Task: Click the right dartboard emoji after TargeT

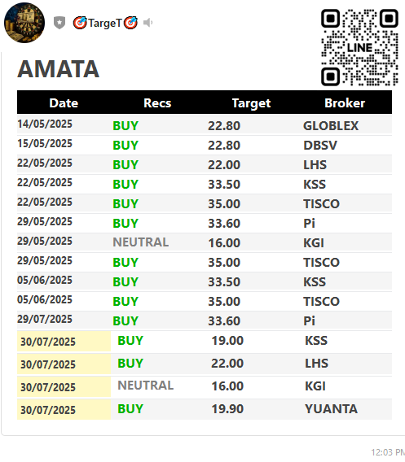Action: [x=130, y=23]
